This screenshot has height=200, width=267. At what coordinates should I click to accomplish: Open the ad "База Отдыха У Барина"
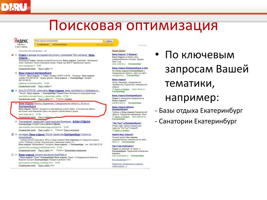[x=125, y=54]
